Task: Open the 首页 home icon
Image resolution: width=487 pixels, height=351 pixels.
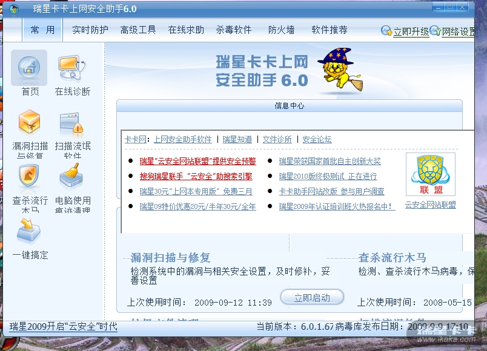Action: click(29, 67)
